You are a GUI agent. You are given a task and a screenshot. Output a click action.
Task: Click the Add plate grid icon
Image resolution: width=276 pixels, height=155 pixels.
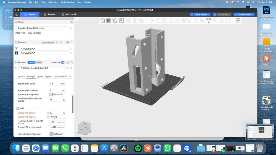(108, 21)
